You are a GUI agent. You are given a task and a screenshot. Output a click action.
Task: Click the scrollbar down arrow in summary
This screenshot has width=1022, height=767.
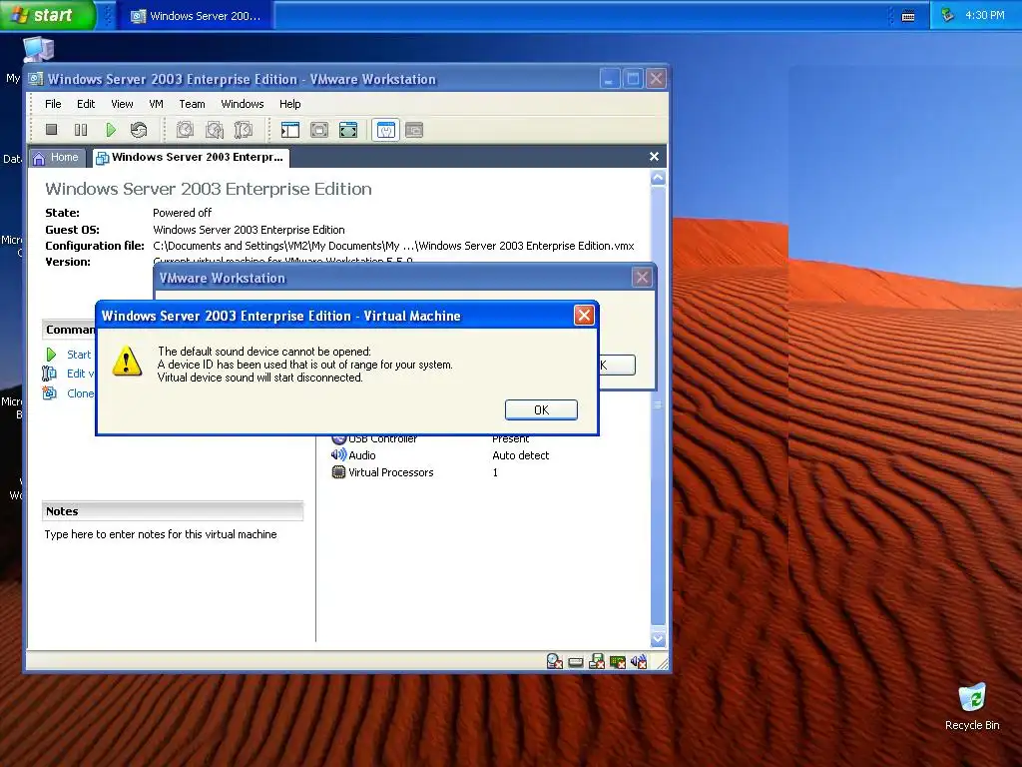[659, 639]
